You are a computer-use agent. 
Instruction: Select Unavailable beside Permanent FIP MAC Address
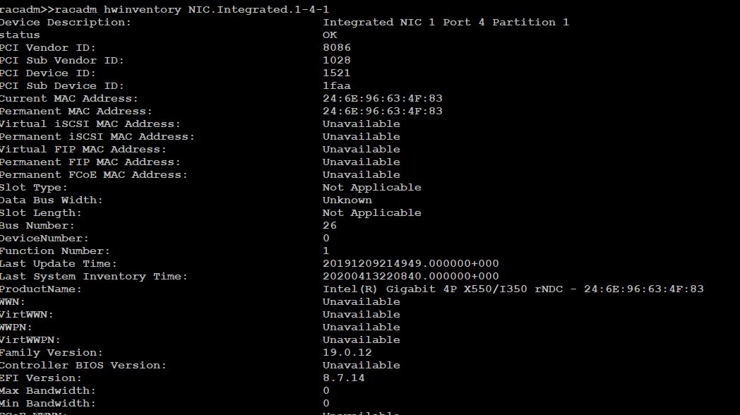(362, 162)
